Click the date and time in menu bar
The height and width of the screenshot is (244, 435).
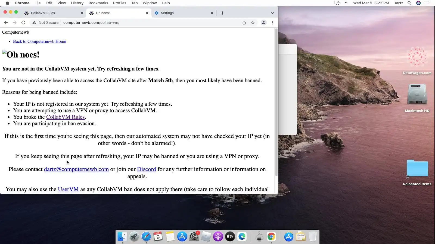[x=371, y=3]
